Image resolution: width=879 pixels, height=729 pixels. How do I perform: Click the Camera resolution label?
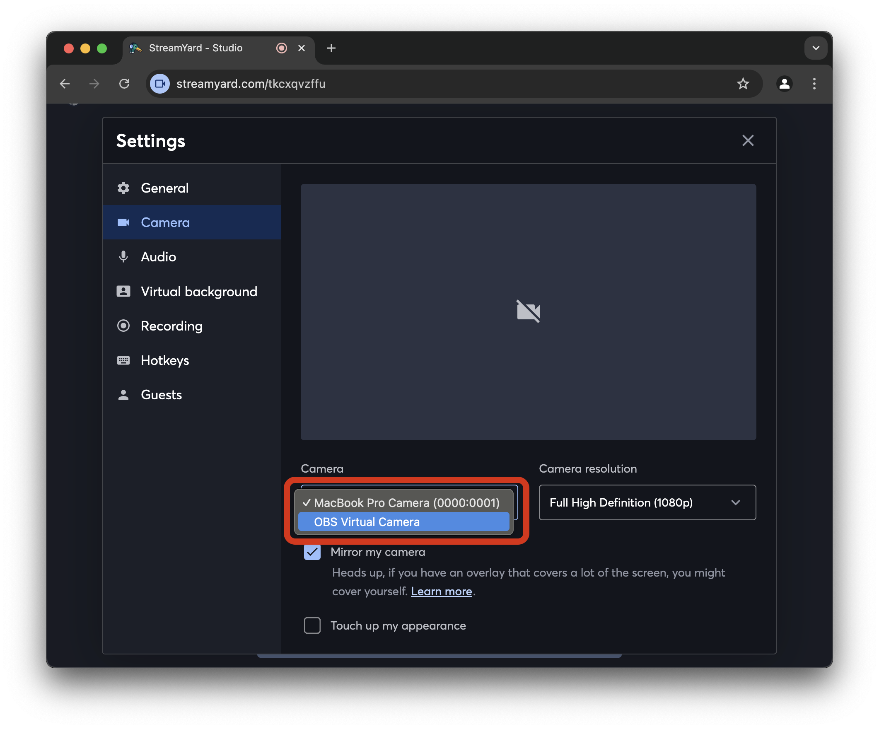click(x=588, y=468)
